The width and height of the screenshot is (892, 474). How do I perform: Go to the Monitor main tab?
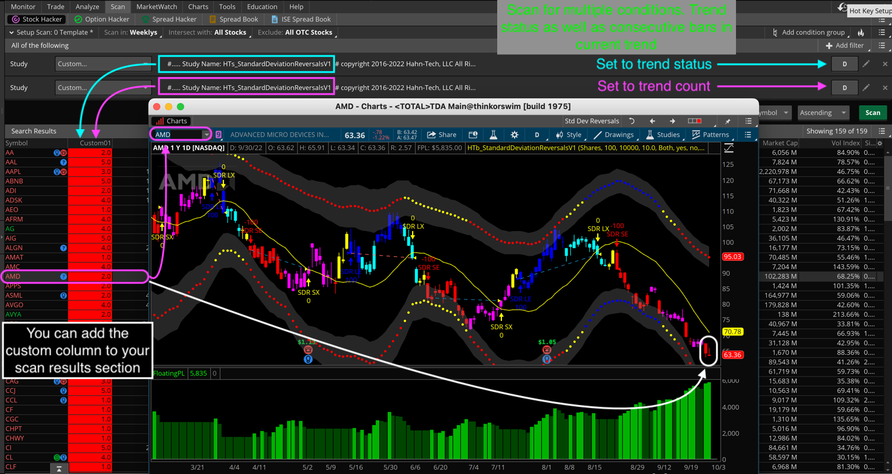[23, 7]
